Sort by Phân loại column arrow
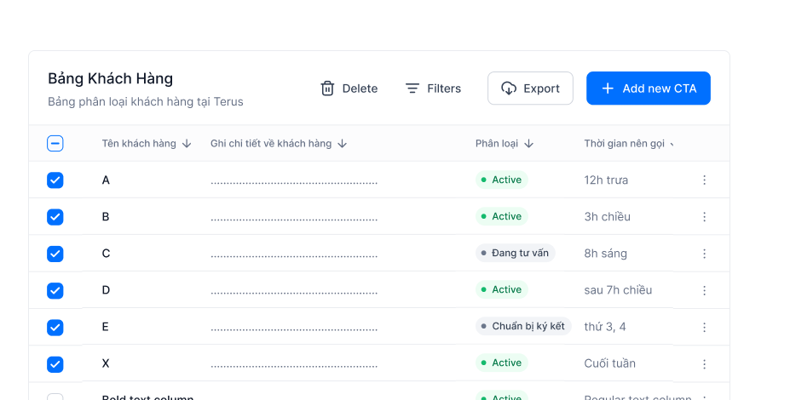Screen dimensions: 790x400 point(529,144)
